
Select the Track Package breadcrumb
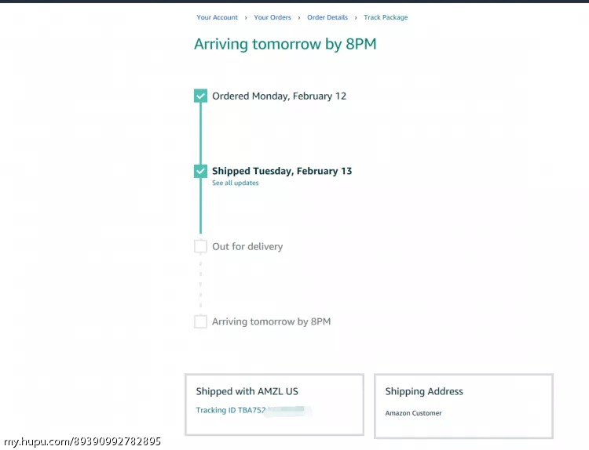click(x=386, y=17)
